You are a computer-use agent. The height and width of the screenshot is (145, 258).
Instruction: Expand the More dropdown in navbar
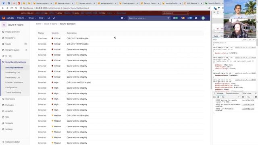coord(42,18)
